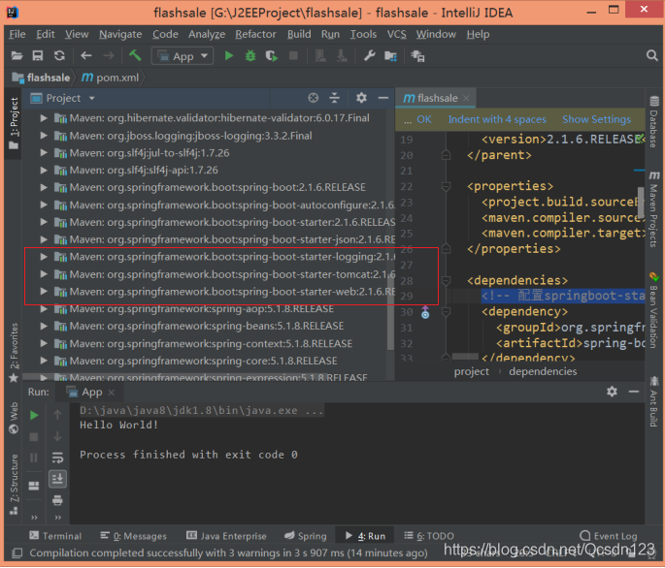665x568 pixels.
Task: Click Show Settings link
Action: tap(596, 119)
